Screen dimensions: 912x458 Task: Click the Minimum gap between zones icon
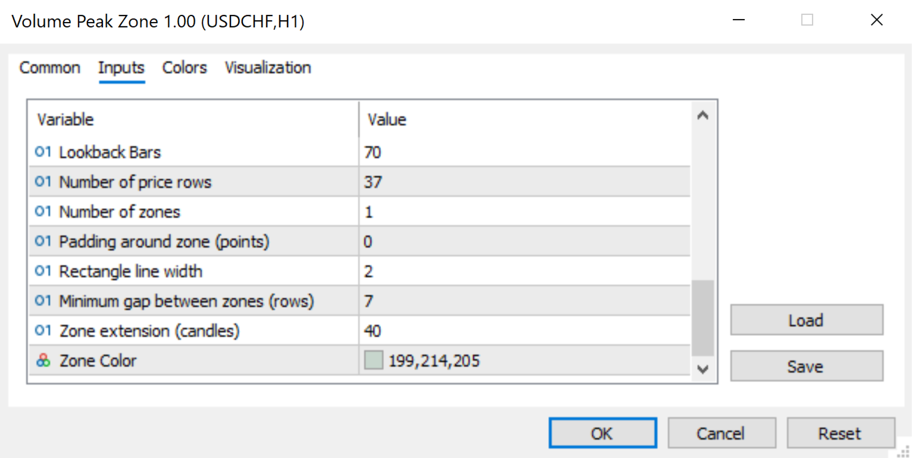pos(43,301)
